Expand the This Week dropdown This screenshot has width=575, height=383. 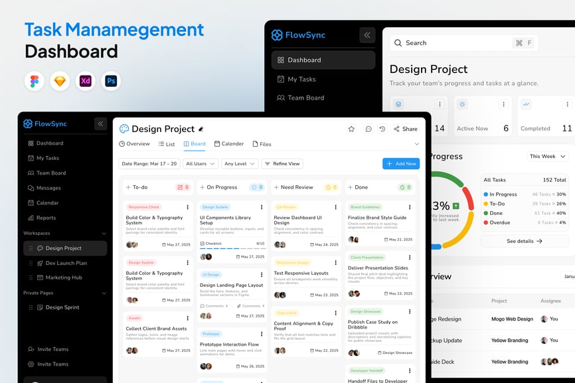click(x=548, y=157)
